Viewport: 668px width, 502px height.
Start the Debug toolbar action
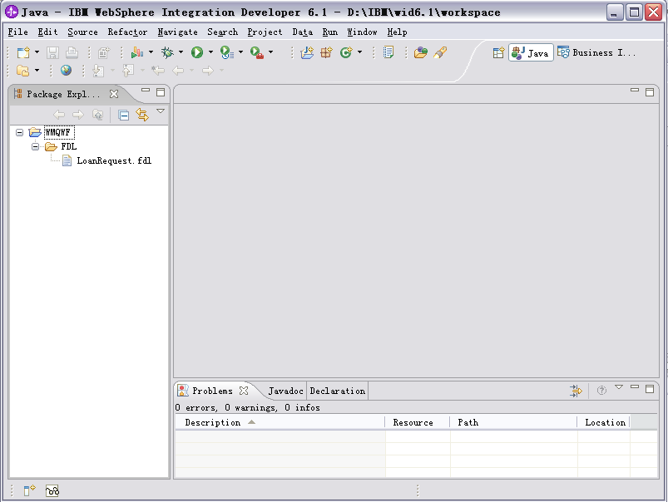point(166,52)
